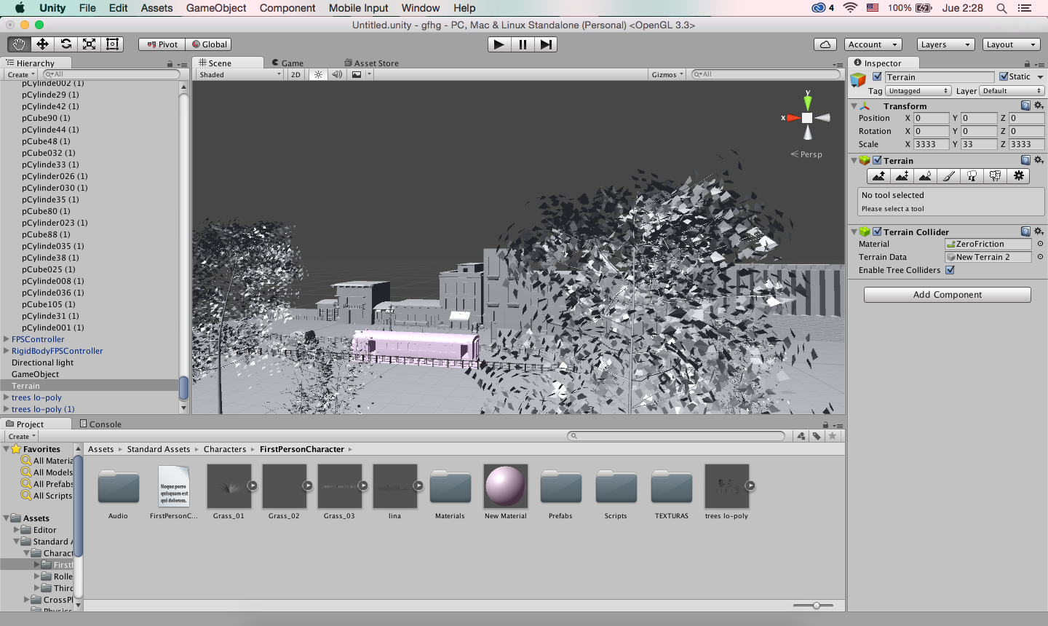1048x626 pixels.
Task: Open the Shaded draw mode dropdown
Action: [239, 74]
